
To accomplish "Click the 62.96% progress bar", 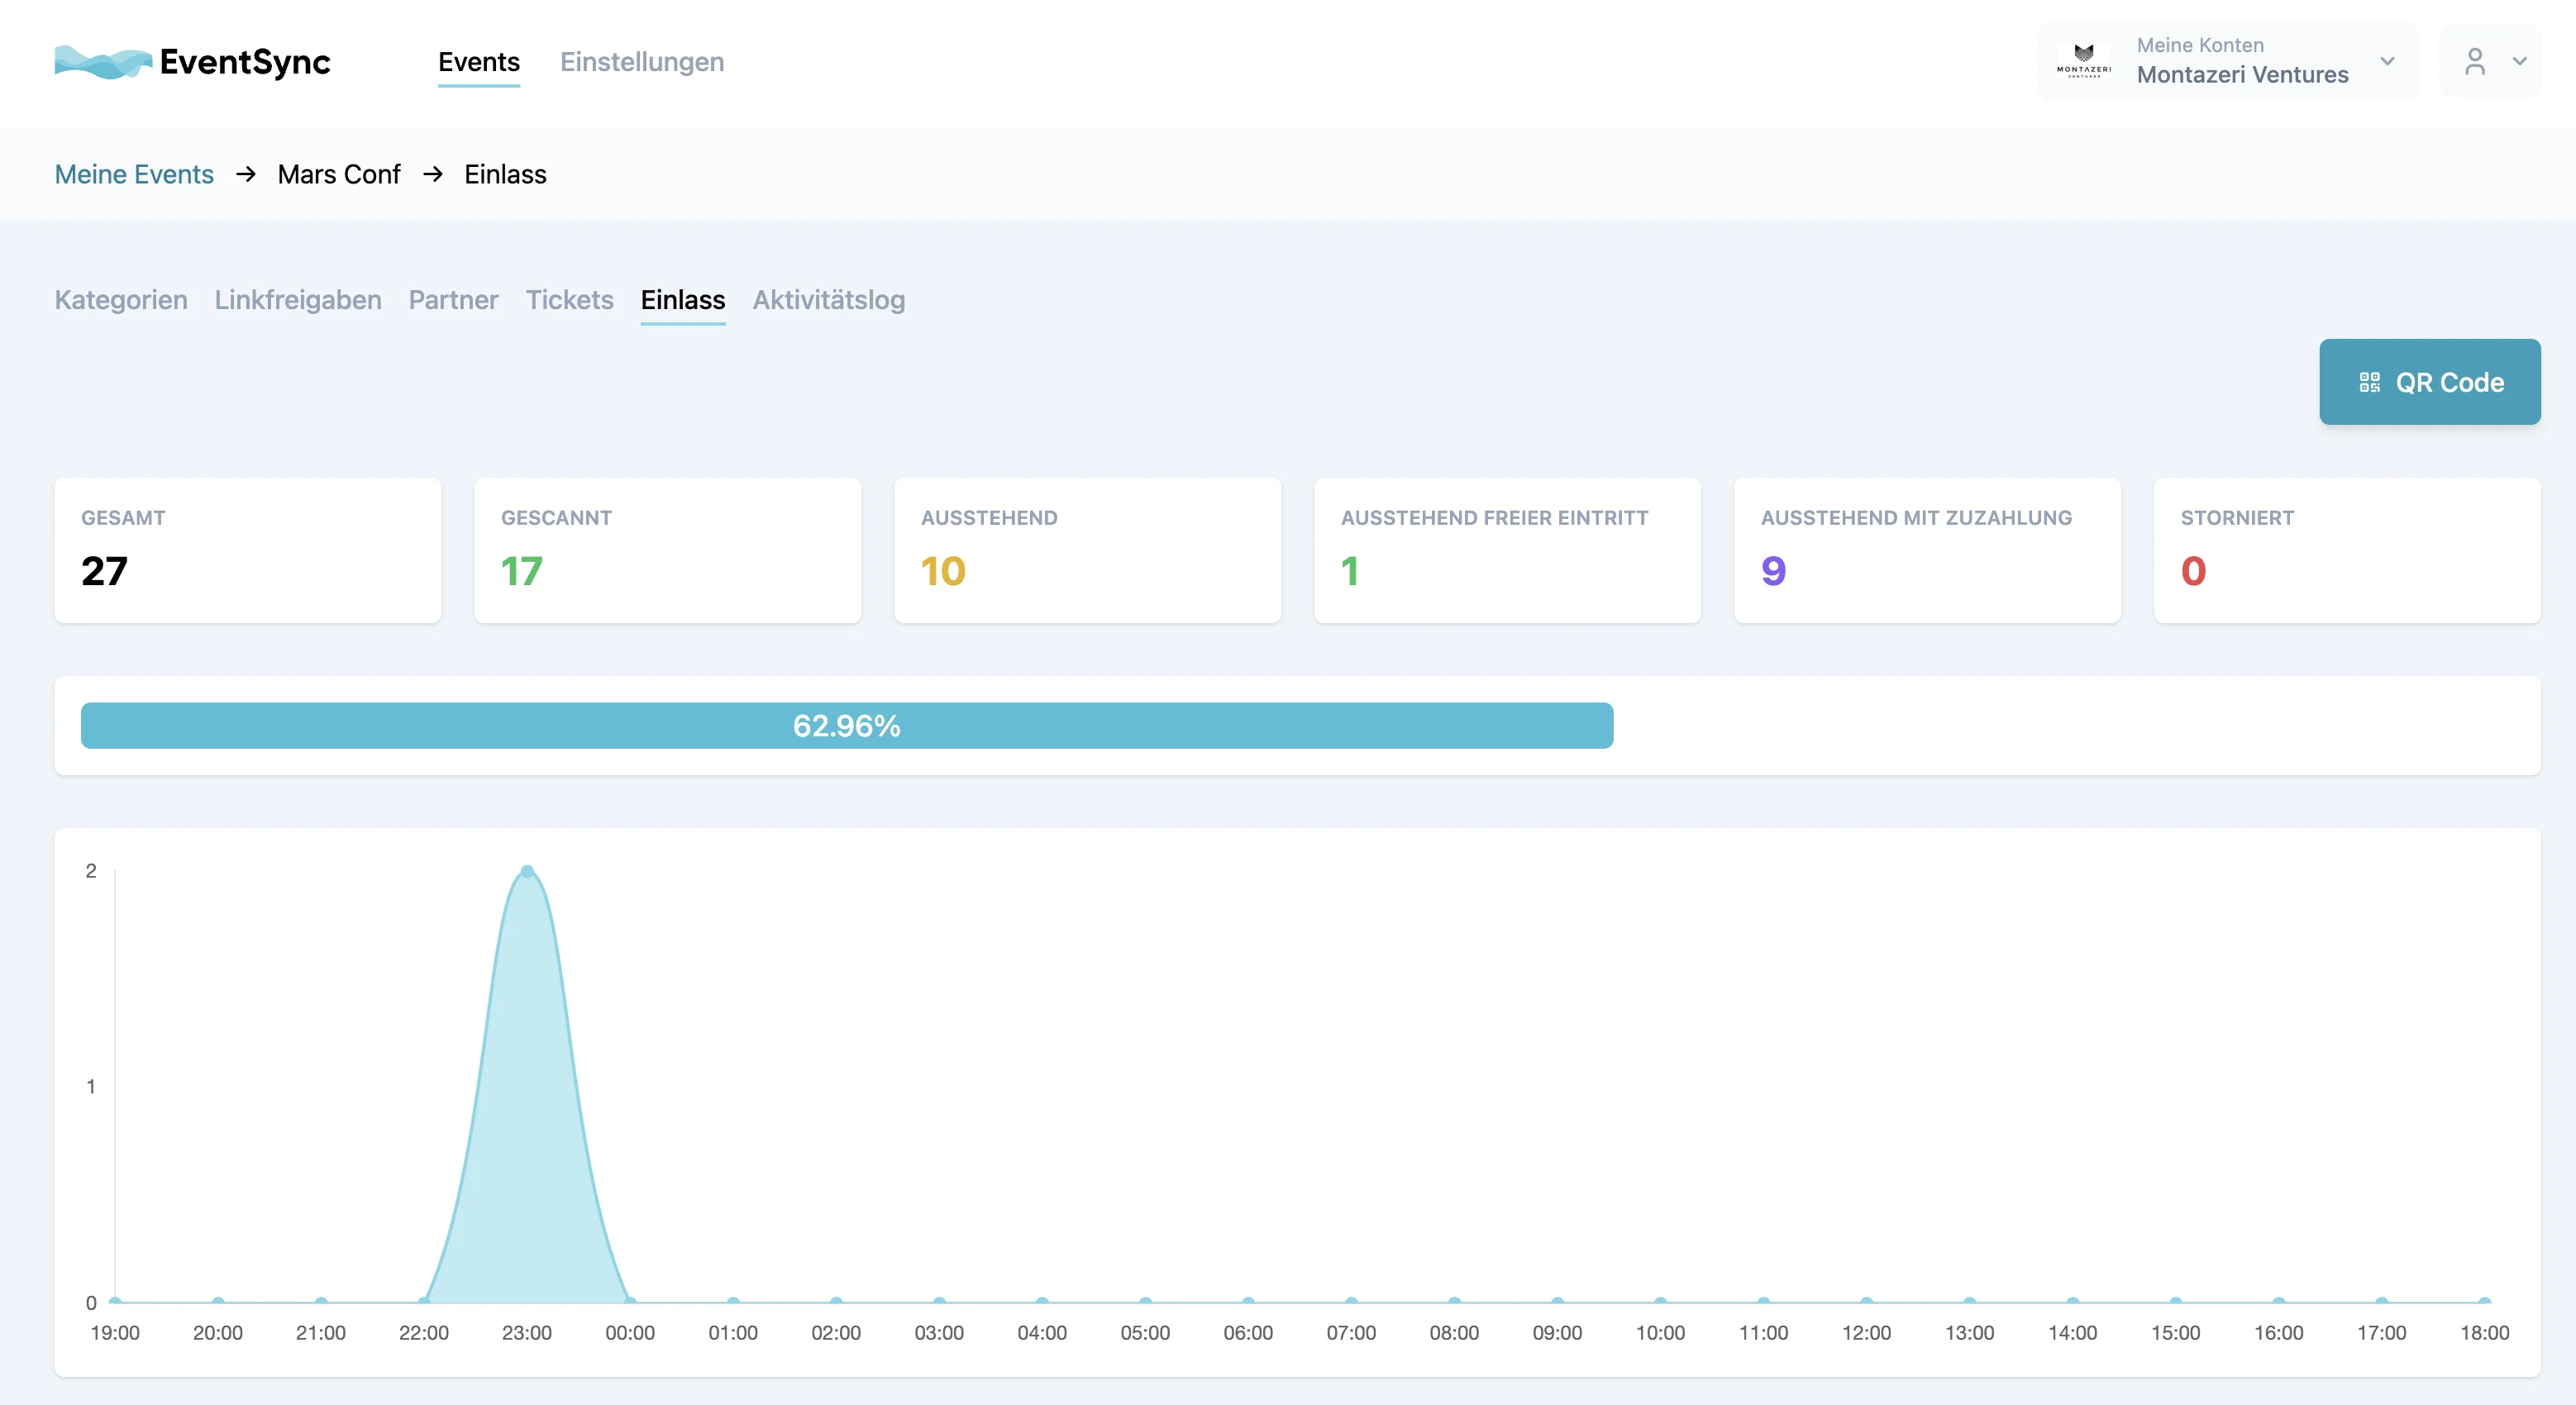I will (846, 726).
